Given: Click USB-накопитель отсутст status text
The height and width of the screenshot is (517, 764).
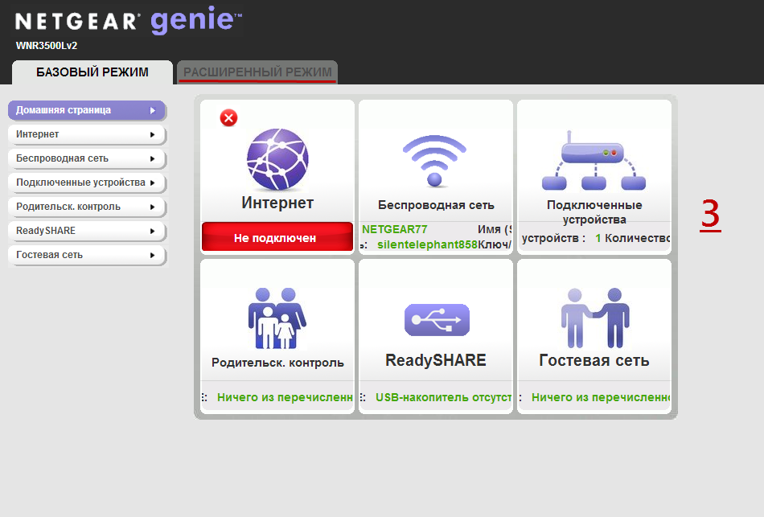Looking at the screenshot, I should coord(443,398).
